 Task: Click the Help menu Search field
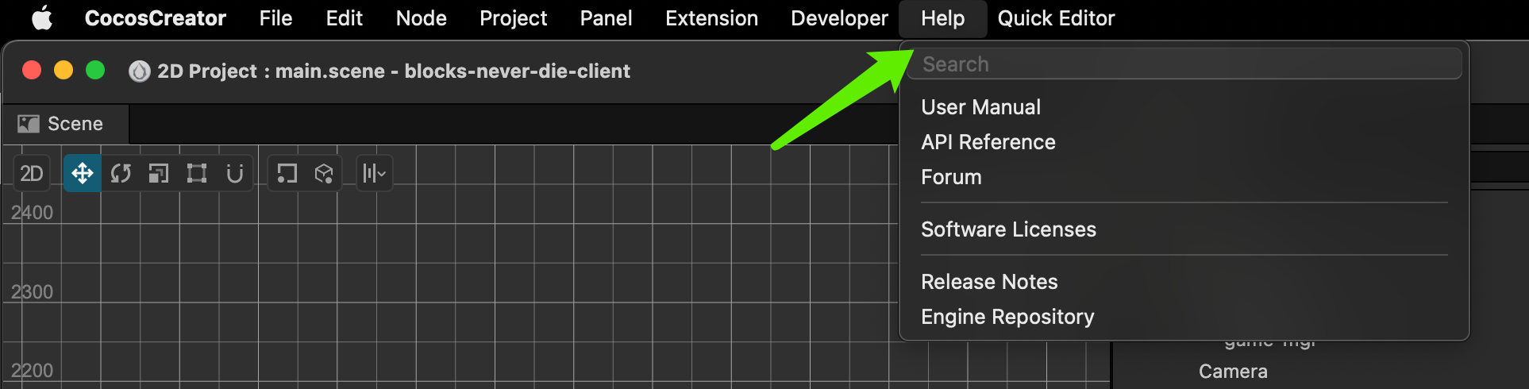click(1183, 64)
